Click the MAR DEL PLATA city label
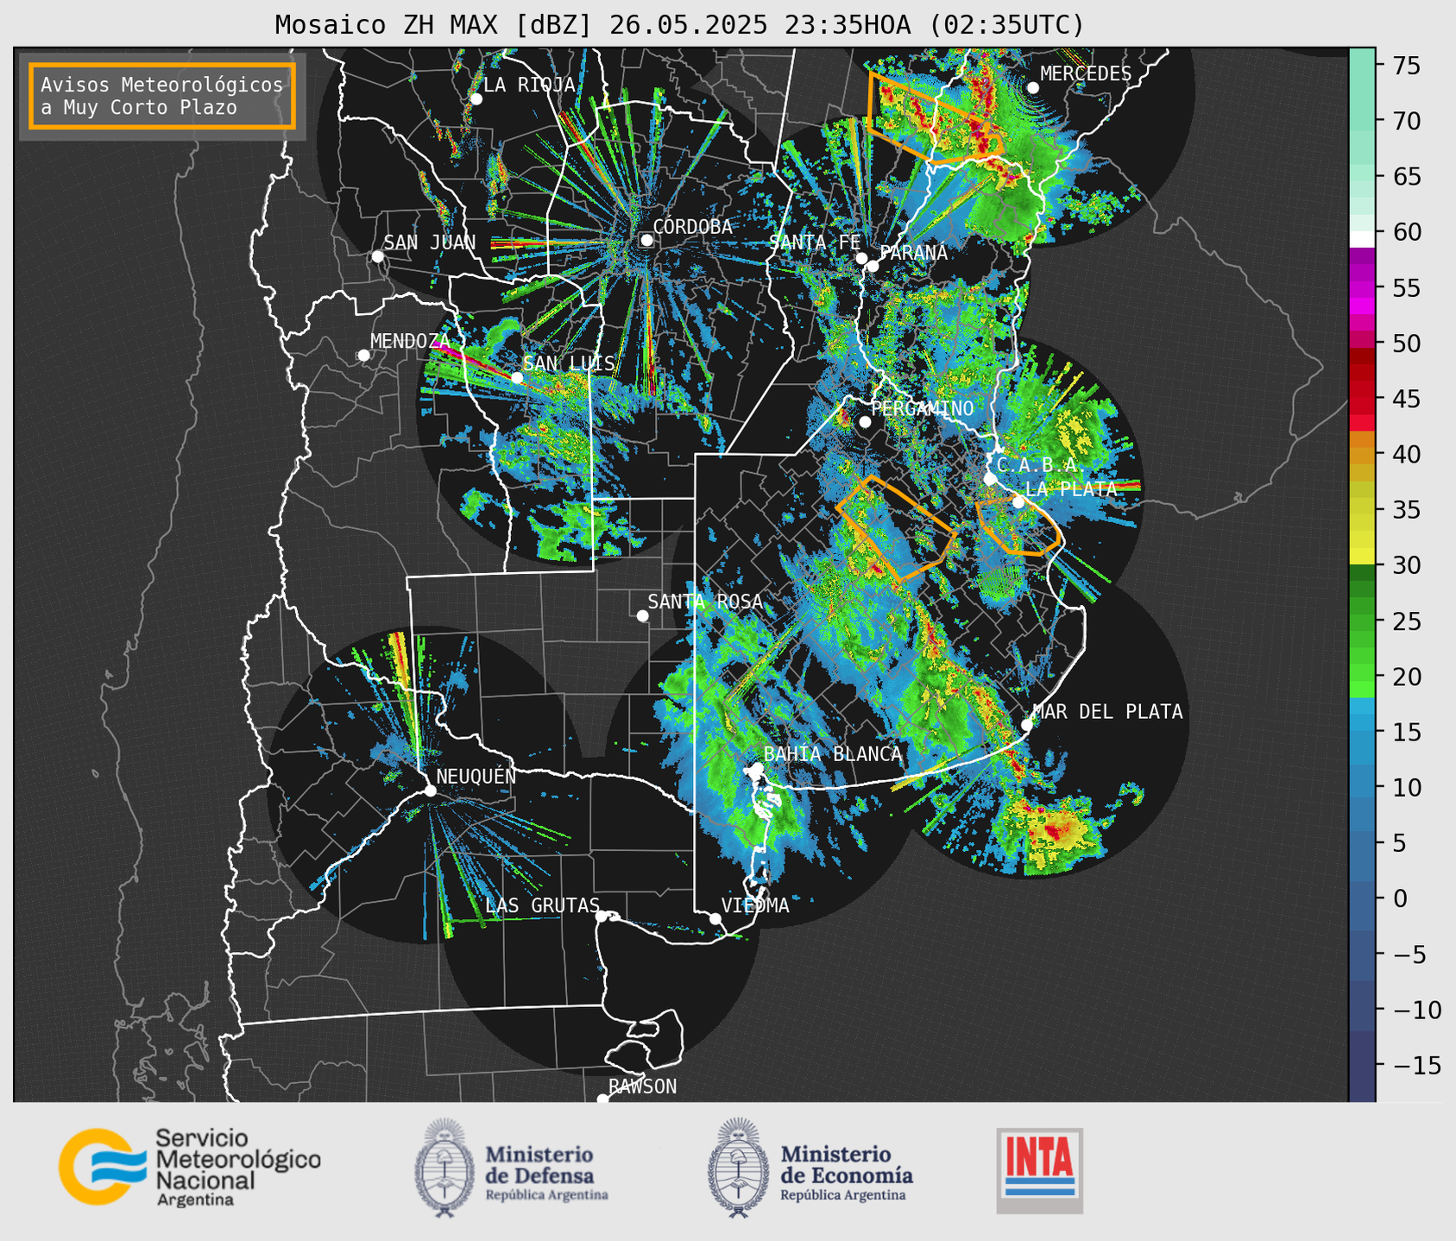 tap(1107, 711)
